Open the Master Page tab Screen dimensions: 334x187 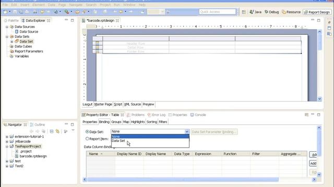pyautogui.click(x=103, y=104)
